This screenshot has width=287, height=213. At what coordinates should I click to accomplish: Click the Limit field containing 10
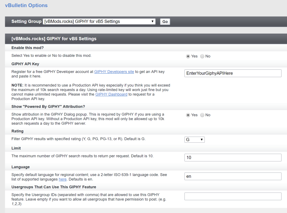point(233,157)
